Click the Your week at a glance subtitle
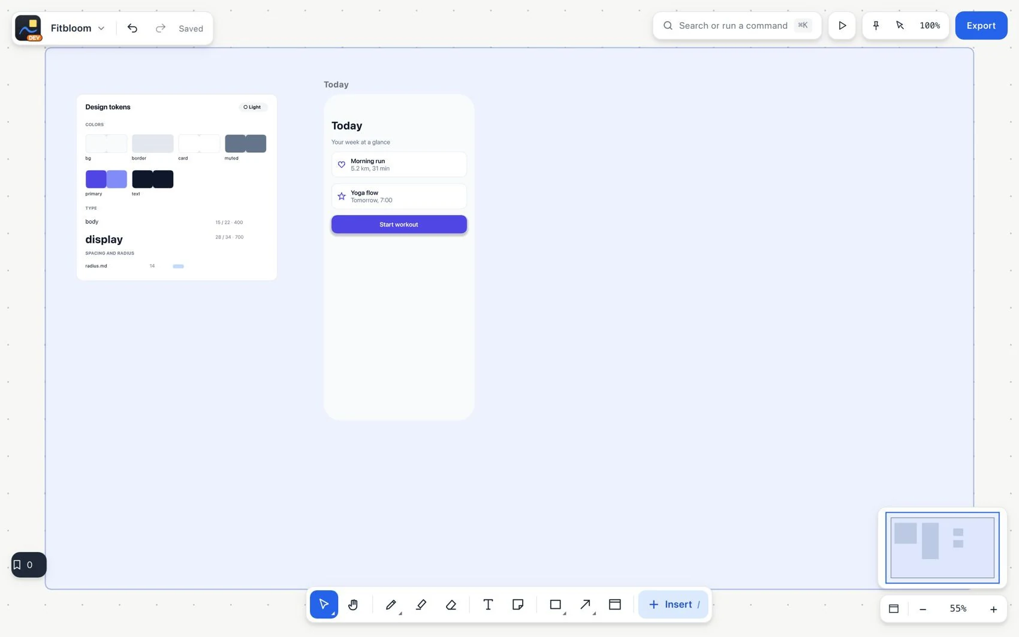1019x637 pixels. (x=361, y=143)
